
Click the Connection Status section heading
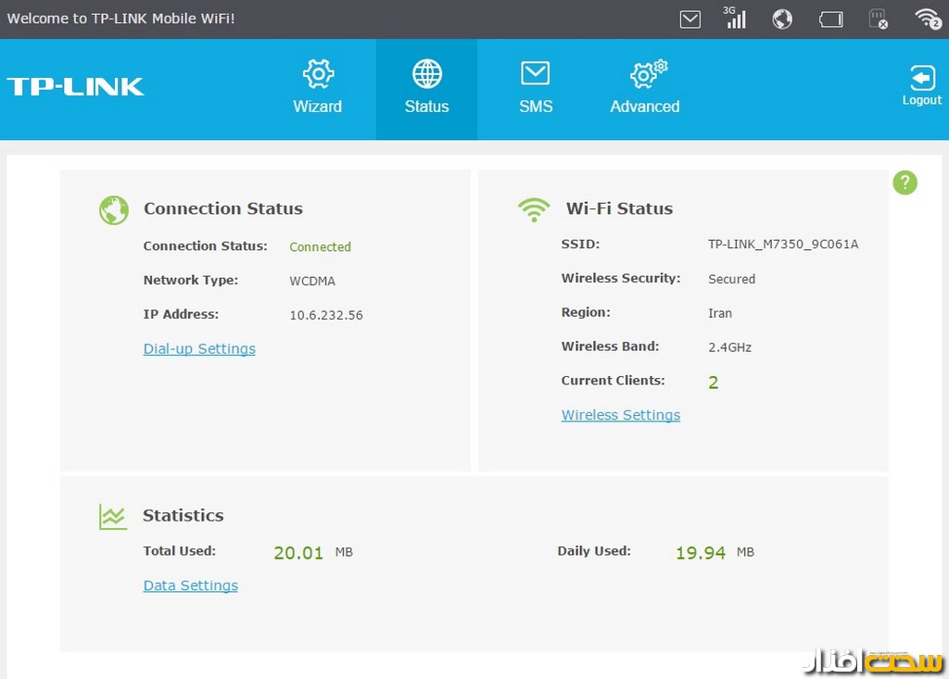click(x=222, y=208)
